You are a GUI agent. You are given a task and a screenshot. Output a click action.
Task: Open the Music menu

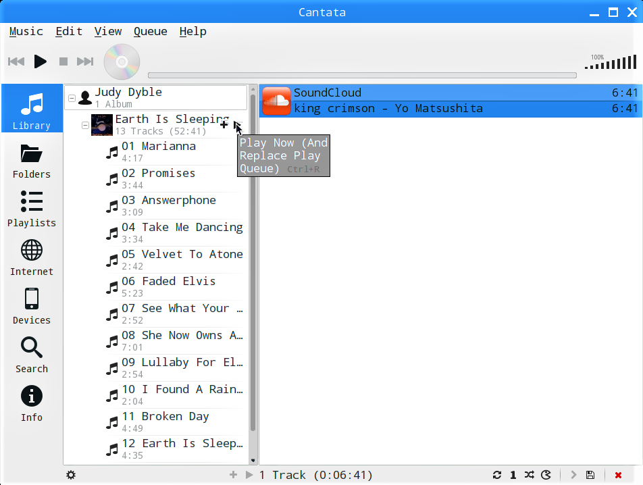26,32
